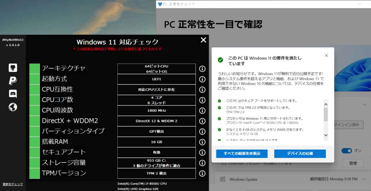Show info for 搭載RAM row
Viewport: 371px width, 191px height.
[203, 142]
